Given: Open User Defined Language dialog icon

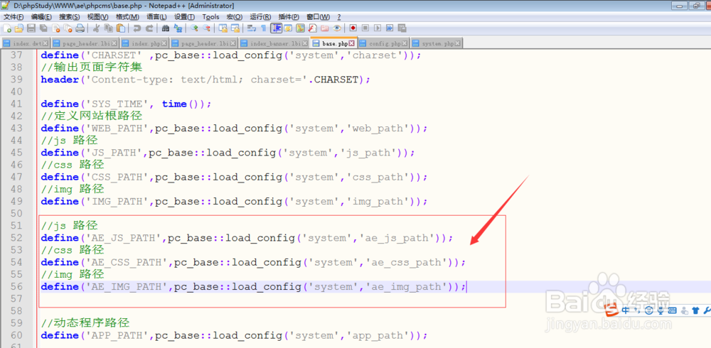Looking at the screenshot, I should click(287, 28).
